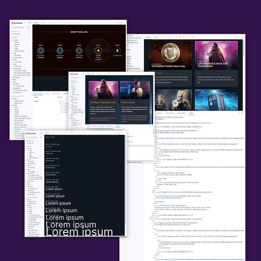261x261 pixels.
Task: Select My Collection Detail Page in the drop timeline window sidebar
Action: [x=22, y=73]
